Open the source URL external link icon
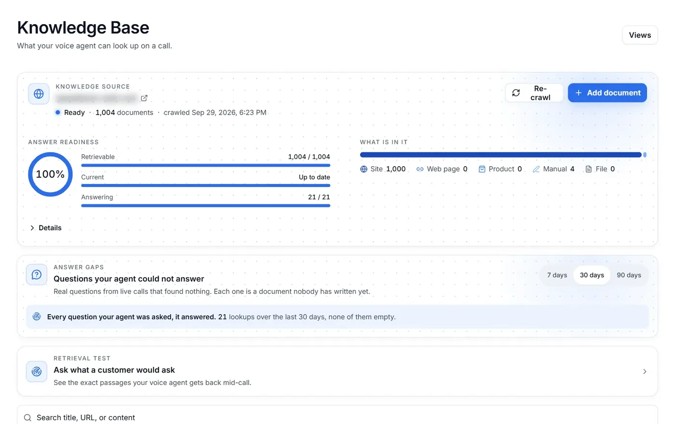 (x=144, y=98)
